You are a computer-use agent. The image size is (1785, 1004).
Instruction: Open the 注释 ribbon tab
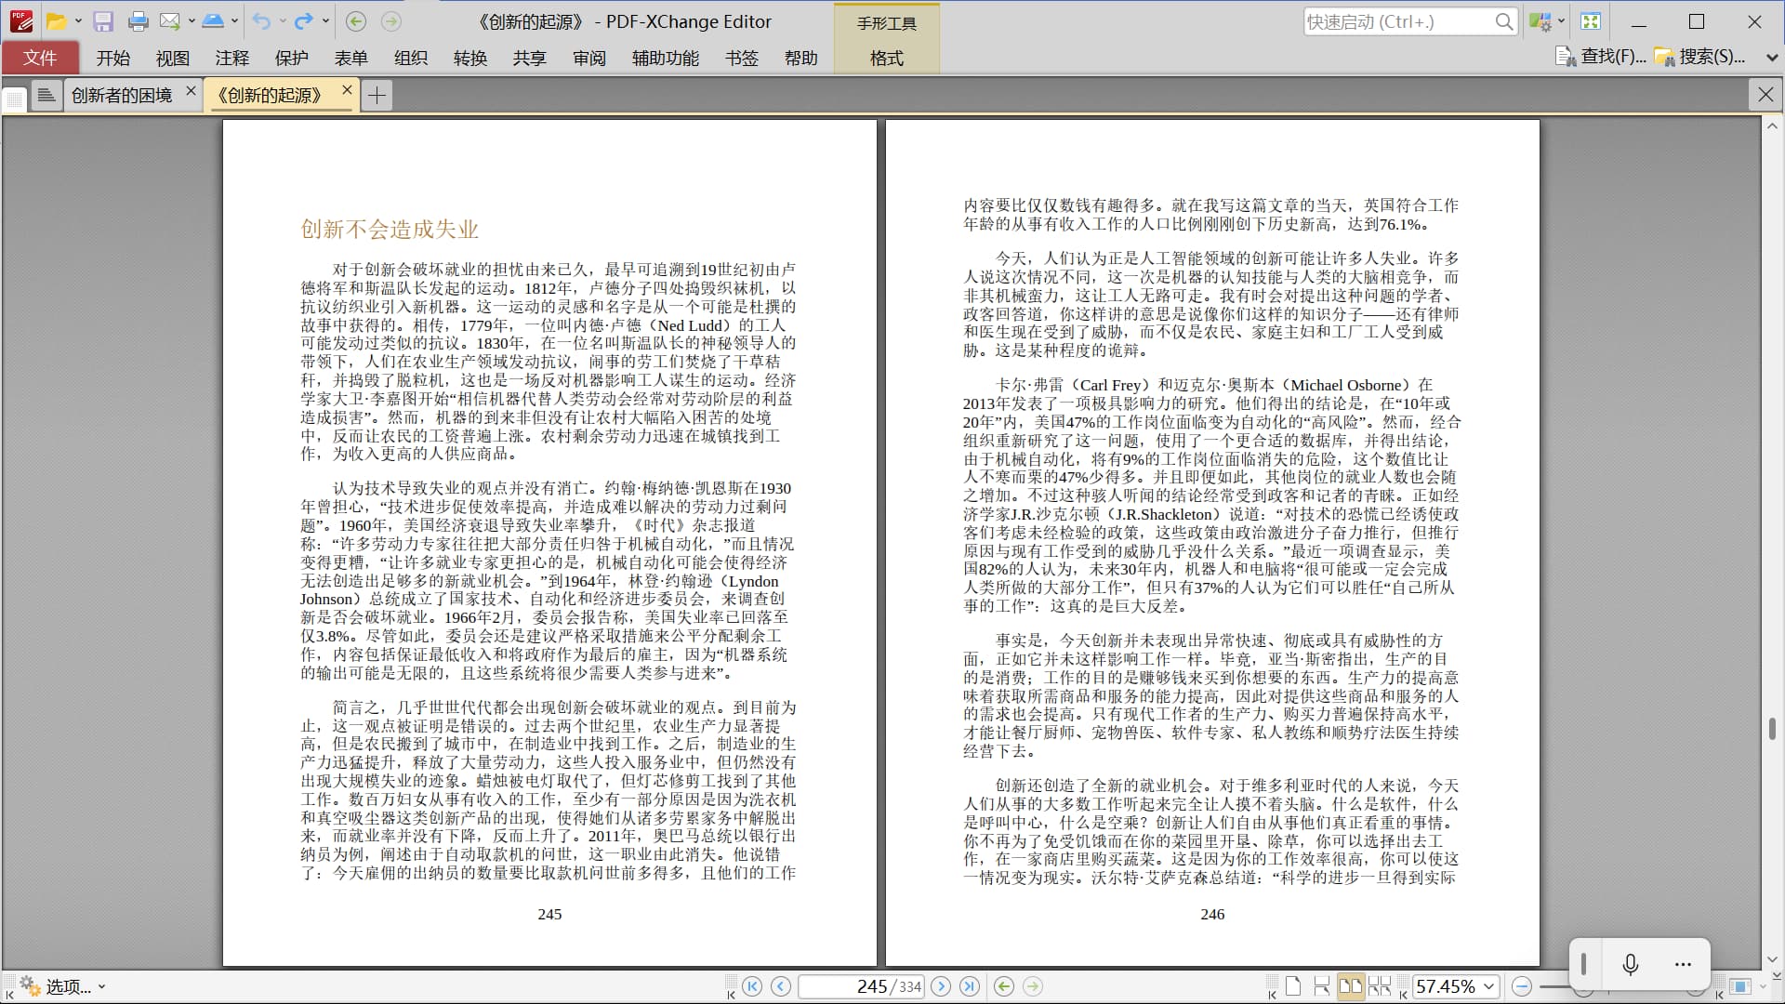click(x=231, y=58)
